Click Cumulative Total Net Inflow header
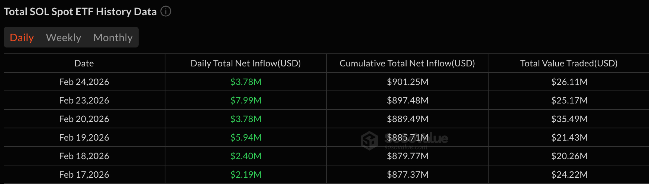The image size is (649, 184). point(407,63)
